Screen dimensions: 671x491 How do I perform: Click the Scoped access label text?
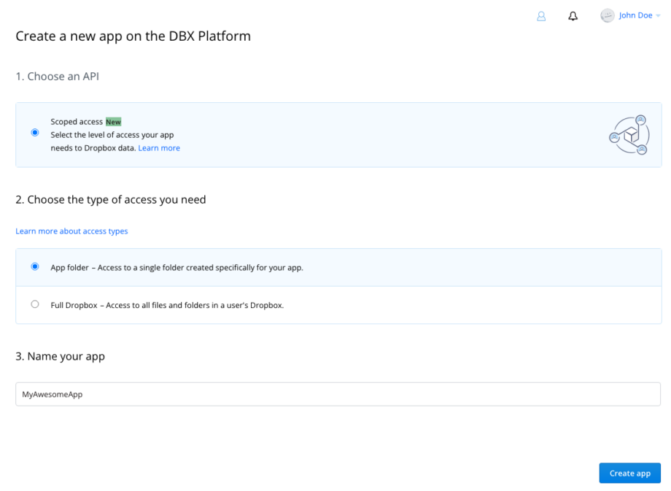pyautogui.click(x=77, y=121)
